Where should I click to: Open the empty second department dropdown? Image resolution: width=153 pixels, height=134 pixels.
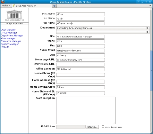point(103,32)
